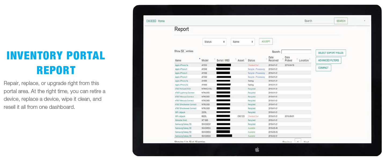This screenshot has width=386, height=161.
Task: Open the Name filter dropdown
Action: coord(243,42)
